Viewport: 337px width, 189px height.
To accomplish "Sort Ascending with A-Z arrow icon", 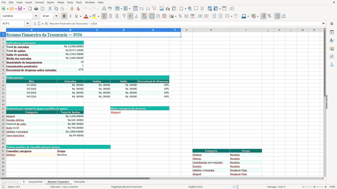I will click(142, 9).
